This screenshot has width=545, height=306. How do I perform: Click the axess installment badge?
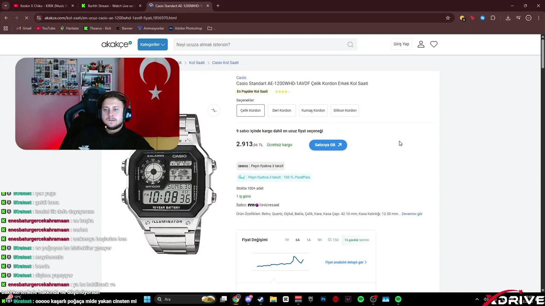coord(261,166)
